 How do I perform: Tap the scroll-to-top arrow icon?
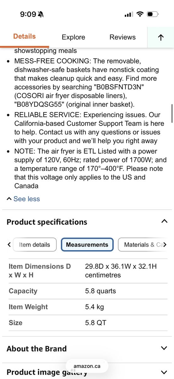pos(161,37)
